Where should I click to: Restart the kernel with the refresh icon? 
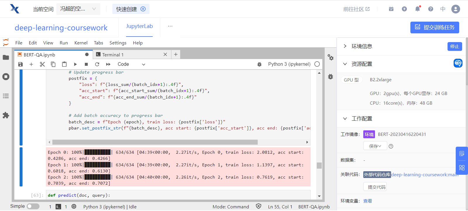point(97,64)
